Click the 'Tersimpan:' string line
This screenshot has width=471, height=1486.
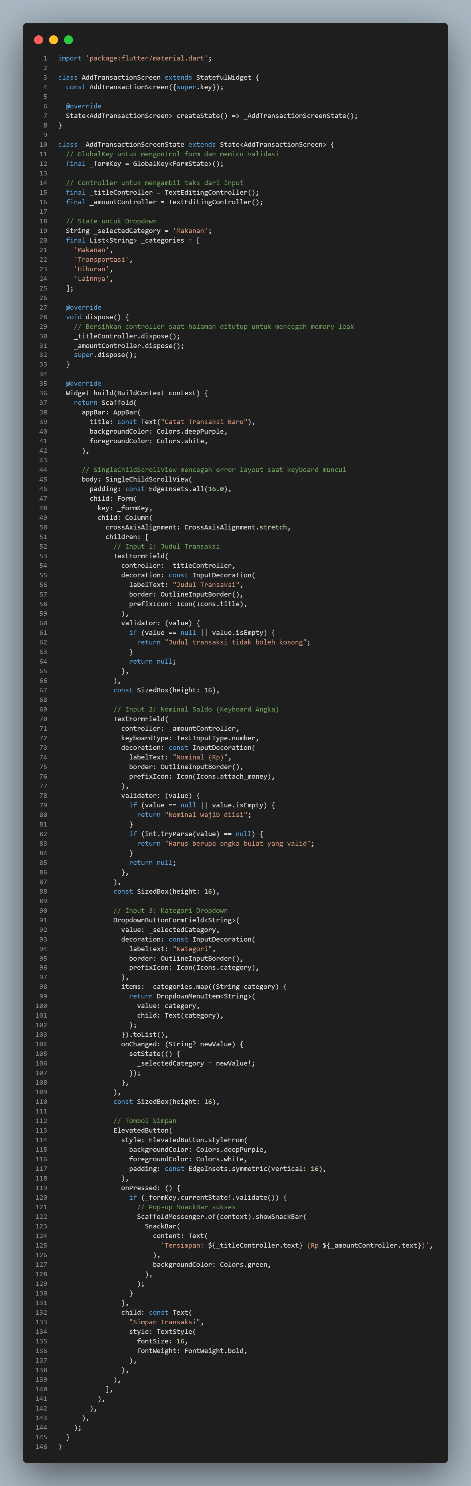tap(297, 1246)
